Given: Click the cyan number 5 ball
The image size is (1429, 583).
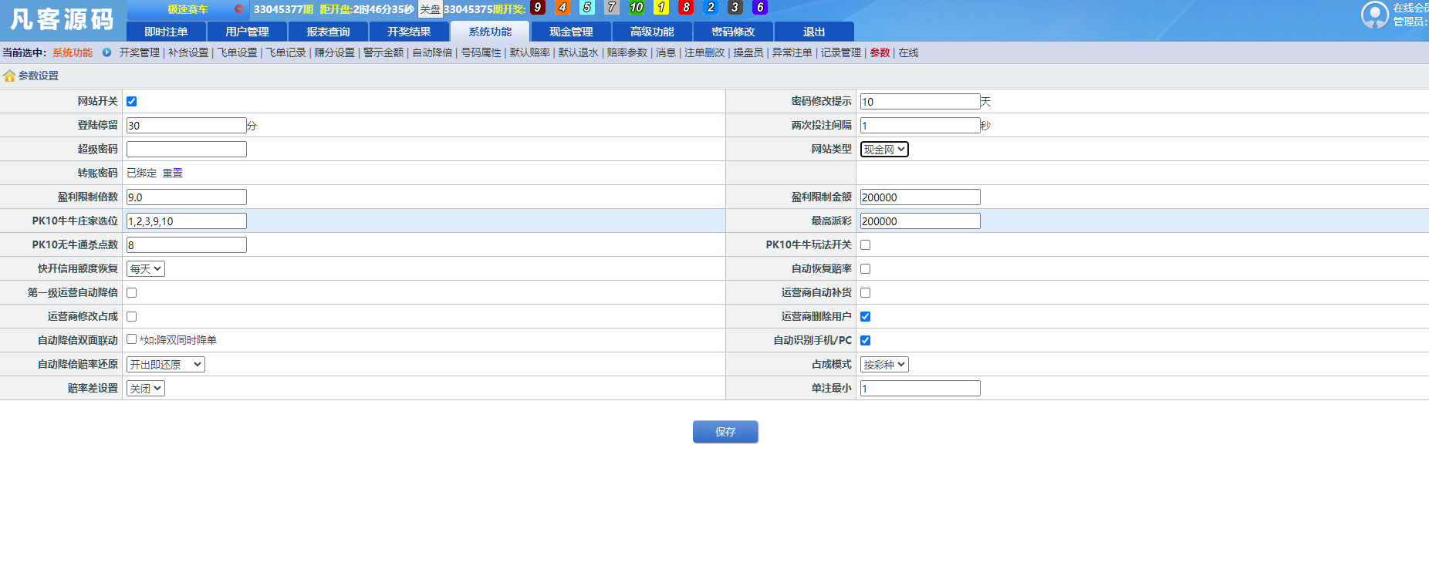Looking at the screenshot, I should pos(587,8).
